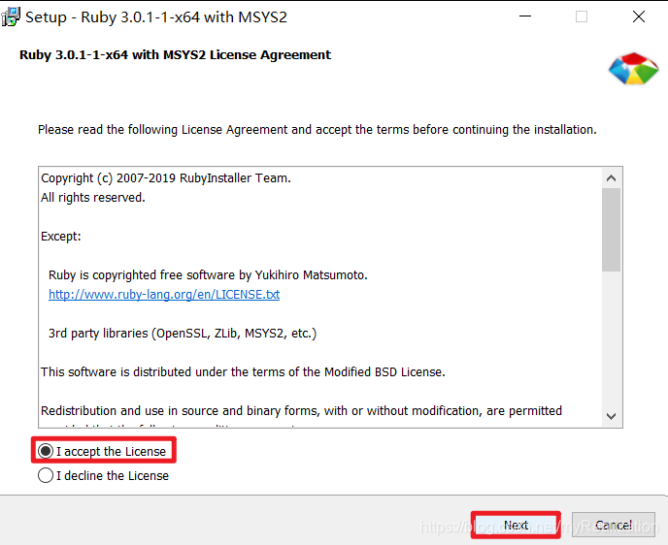Screen dimensions: 668x545
Task: Click the Redistribution and use paragraph line
Action: pyautogui.click(x=301, y=410)
